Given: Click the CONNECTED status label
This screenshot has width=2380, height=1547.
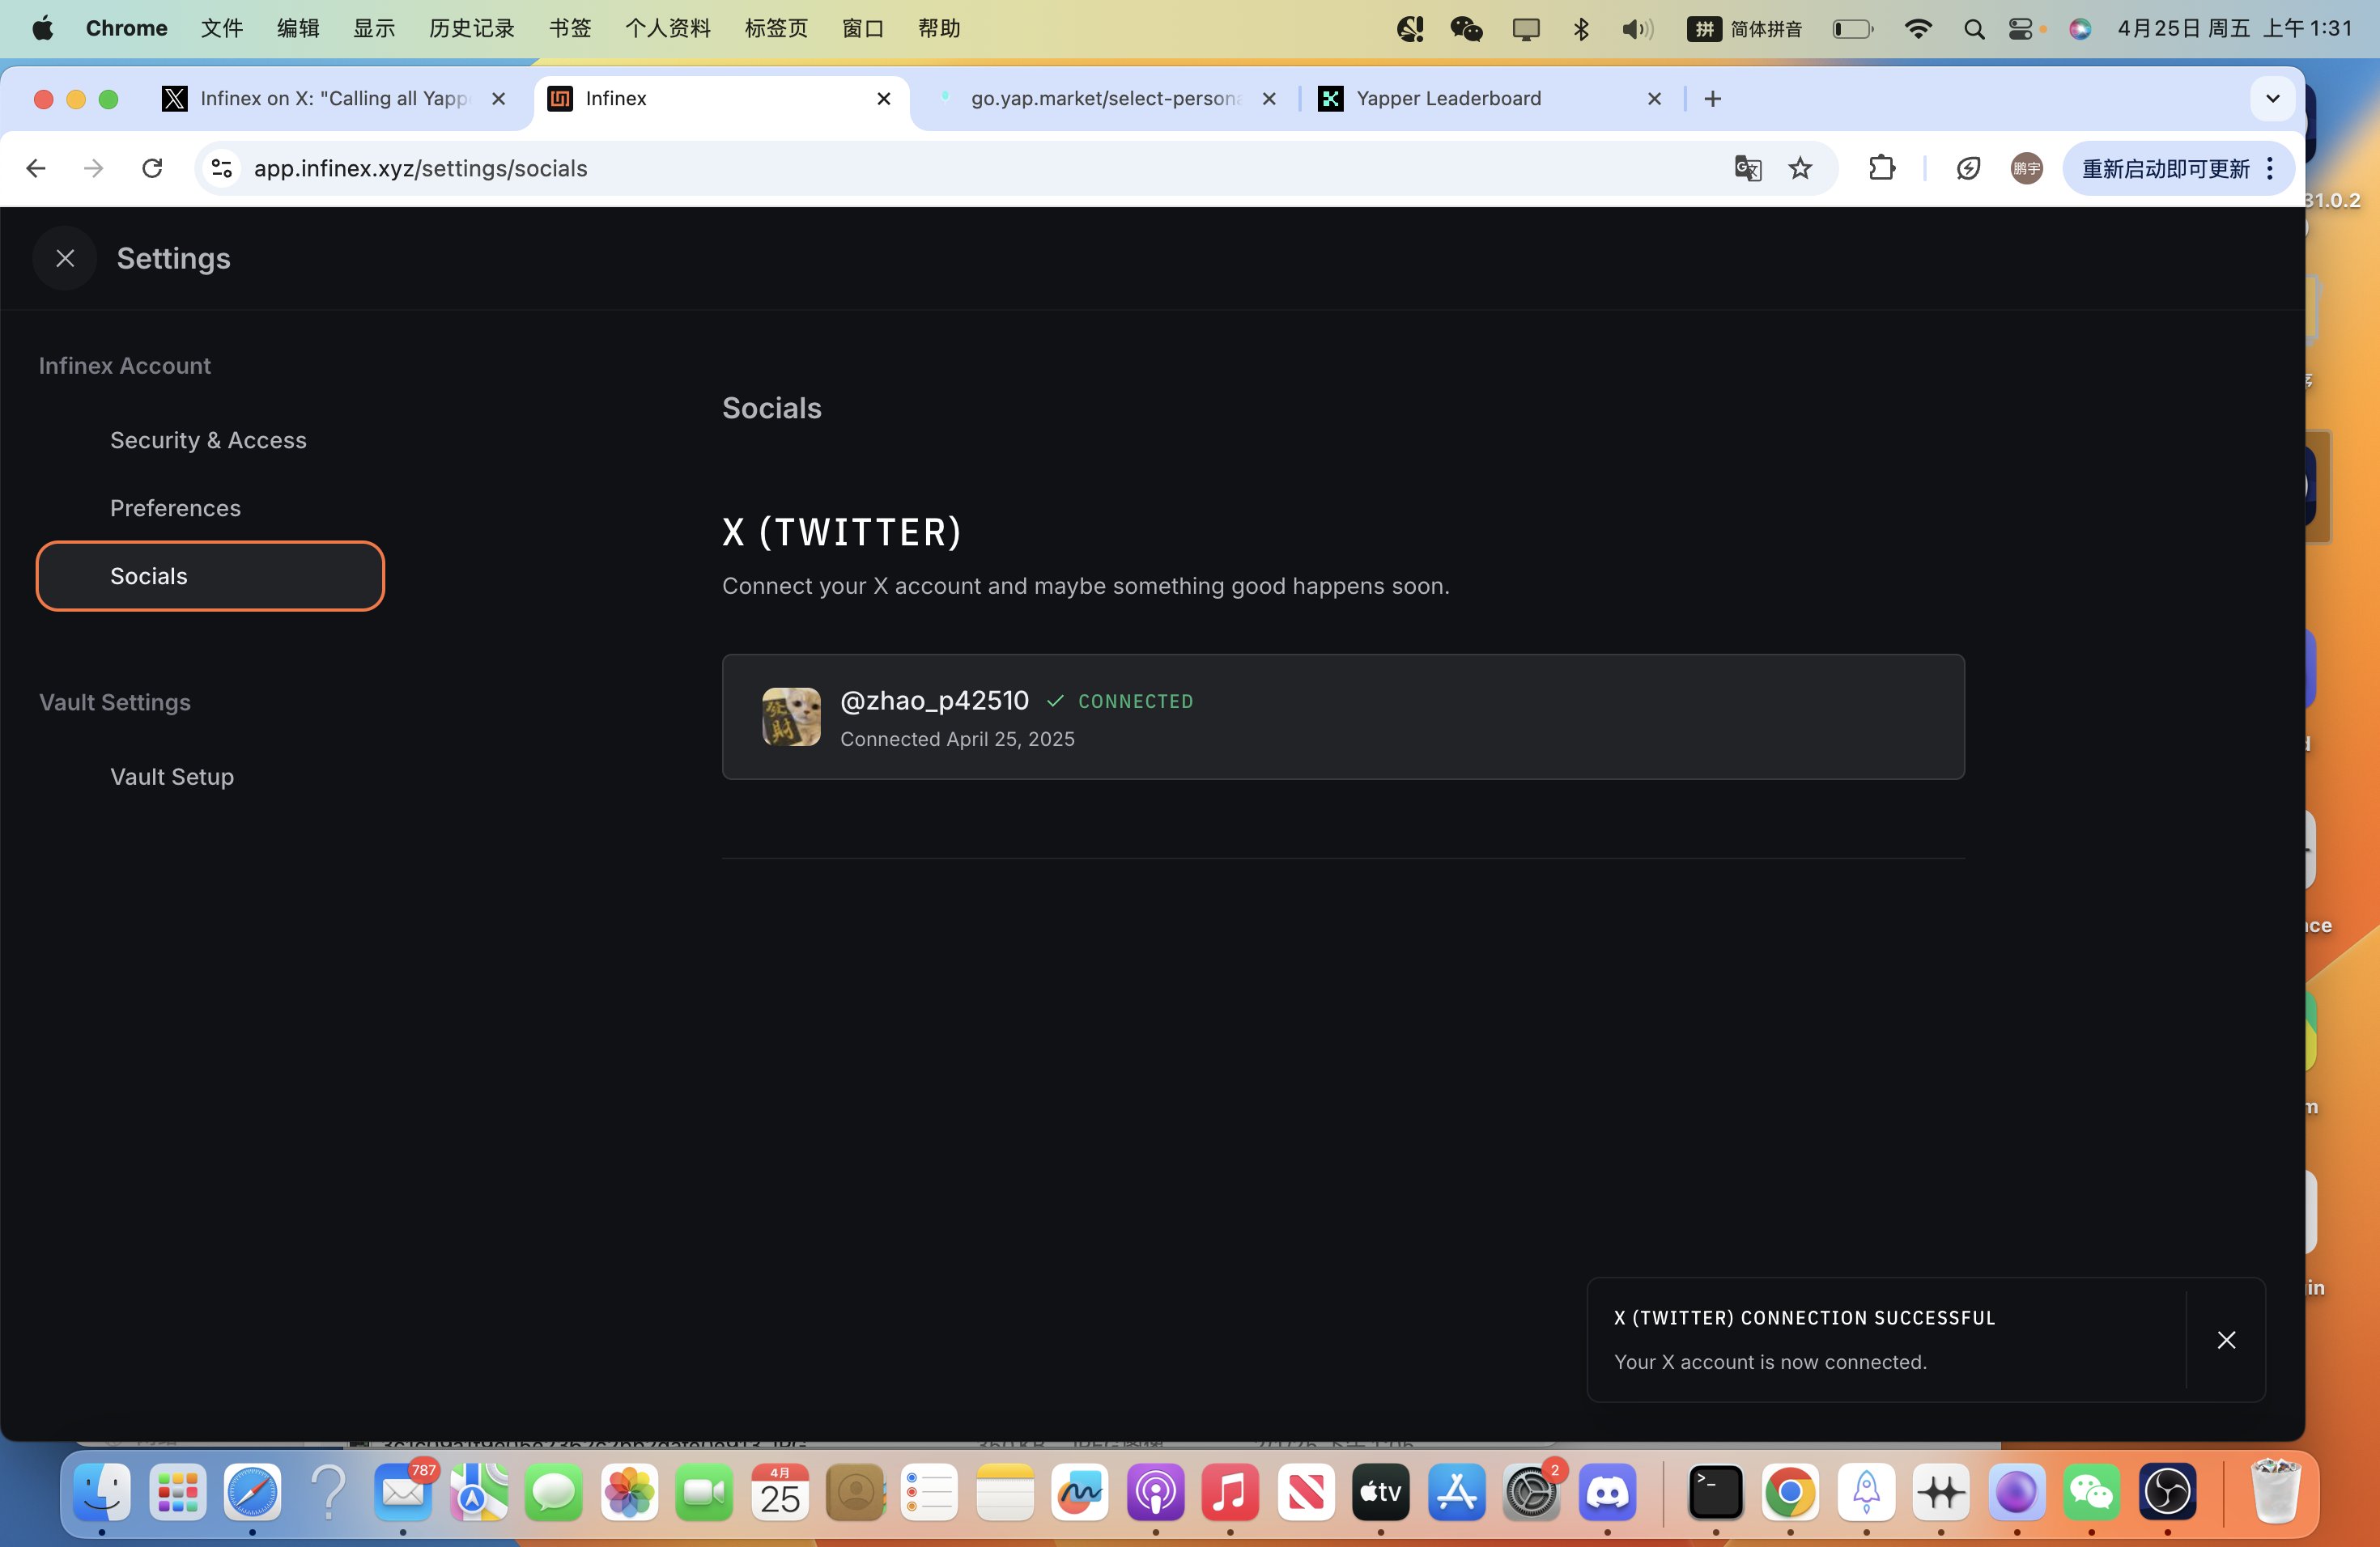Looking at the screenshot, I should click(1135, 701).
